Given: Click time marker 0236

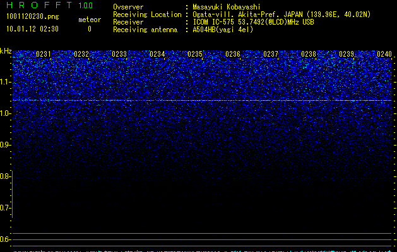Looking at the screenshot, I should coord(233,54).
